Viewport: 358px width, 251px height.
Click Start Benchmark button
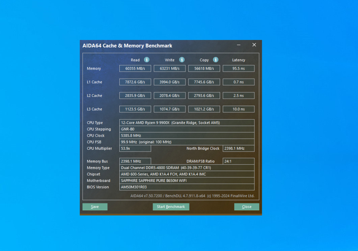tap(171, 207)
